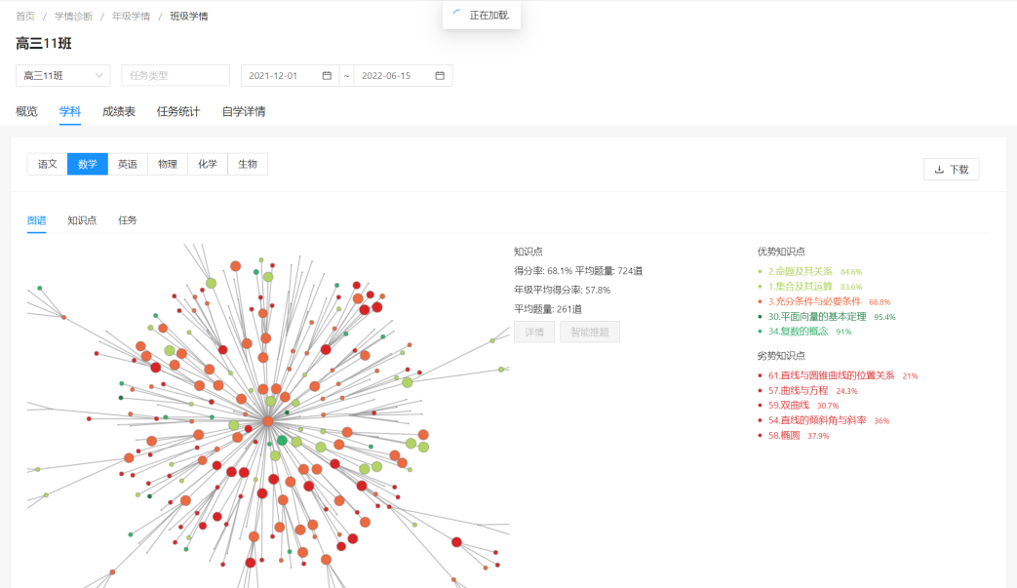Select the 图谱 sub-tab
The image size is (1017, 588).
[37, 220]
